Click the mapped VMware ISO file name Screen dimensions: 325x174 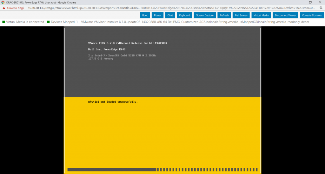pos(195,22)
